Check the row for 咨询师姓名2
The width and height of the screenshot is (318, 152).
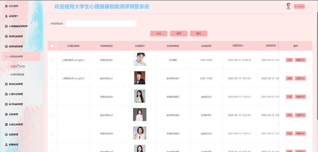52,97
